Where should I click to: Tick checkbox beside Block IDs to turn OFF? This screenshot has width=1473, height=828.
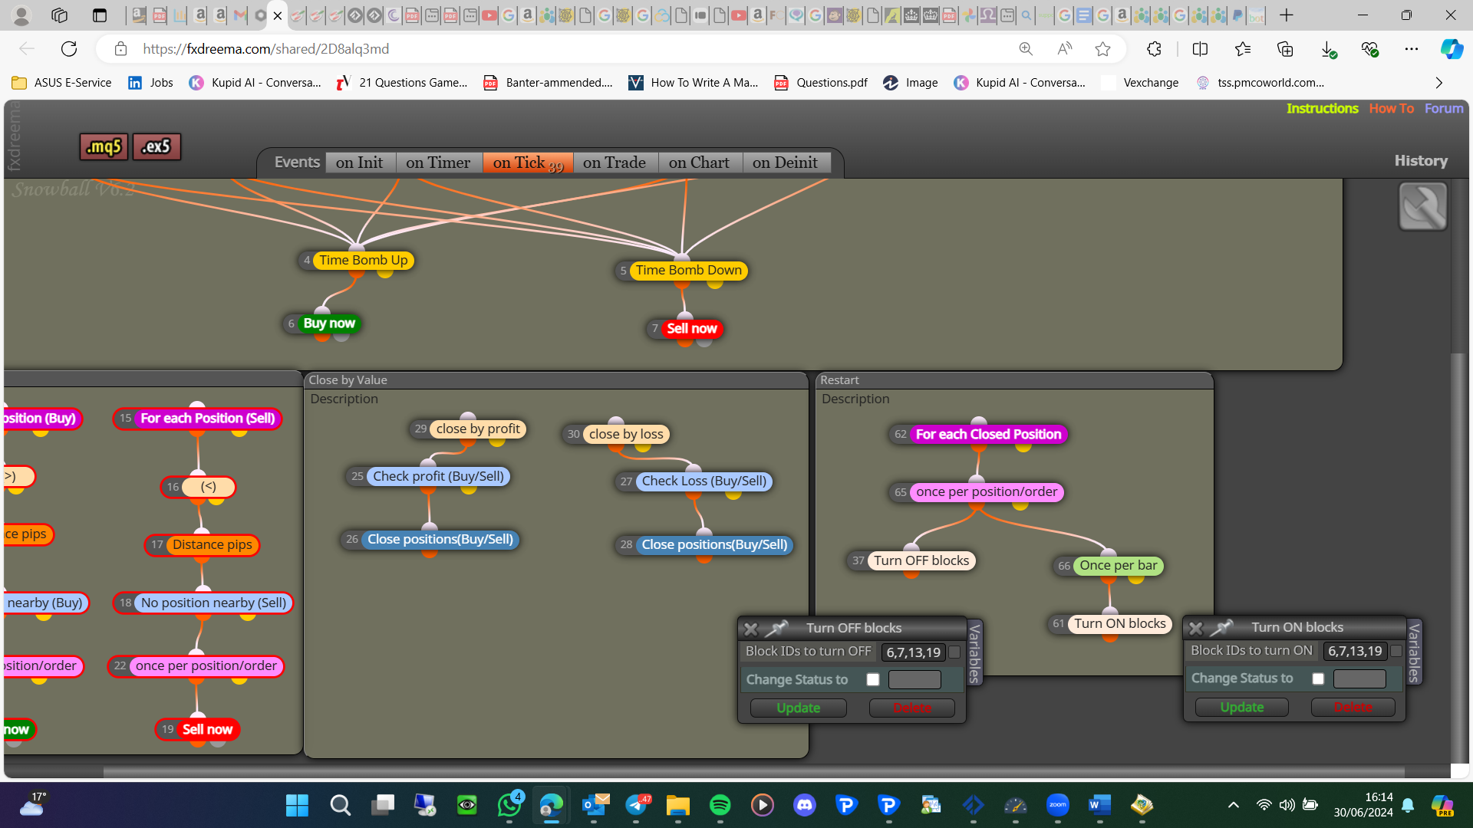(x=954, y=652)
